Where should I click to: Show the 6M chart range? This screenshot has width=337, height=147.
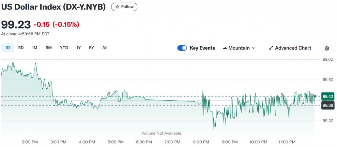tap(49, 48)
